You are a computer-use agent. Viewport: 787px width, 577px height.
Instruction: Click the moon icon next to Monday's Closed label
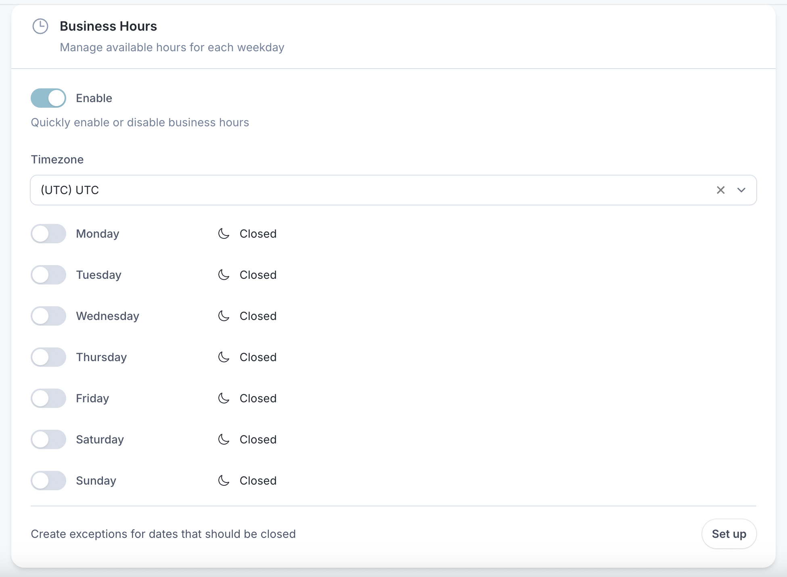tap(224, 234)
